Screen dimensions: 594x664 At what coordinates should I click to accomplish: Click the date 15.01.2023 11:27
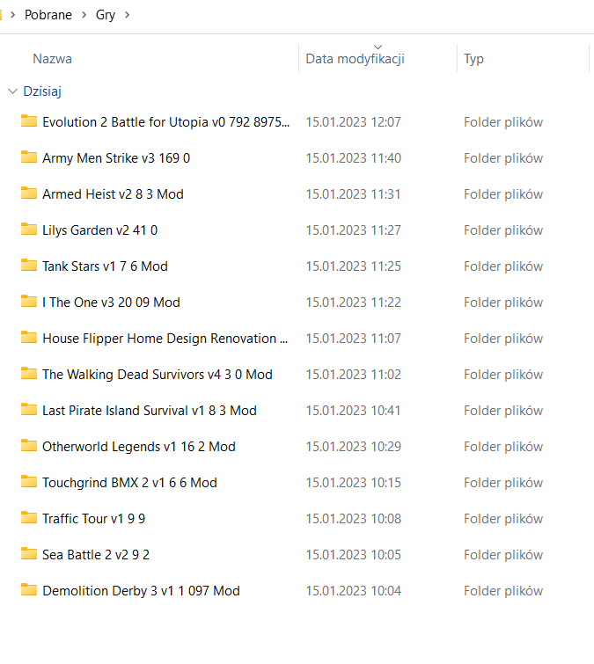pyautogui.click(x=354, y=230)
